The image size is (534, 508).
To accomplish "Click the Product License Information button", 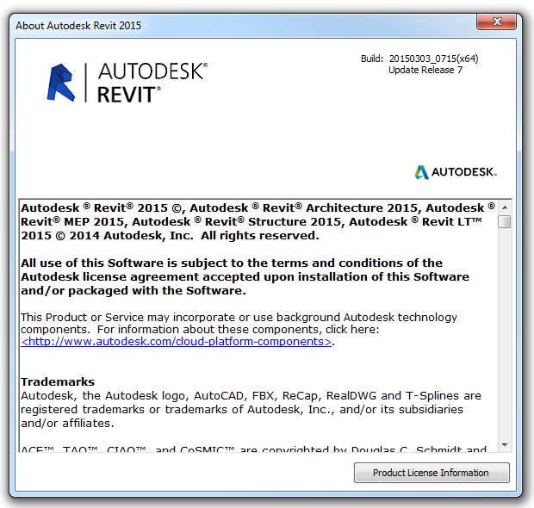I will 432,473.
